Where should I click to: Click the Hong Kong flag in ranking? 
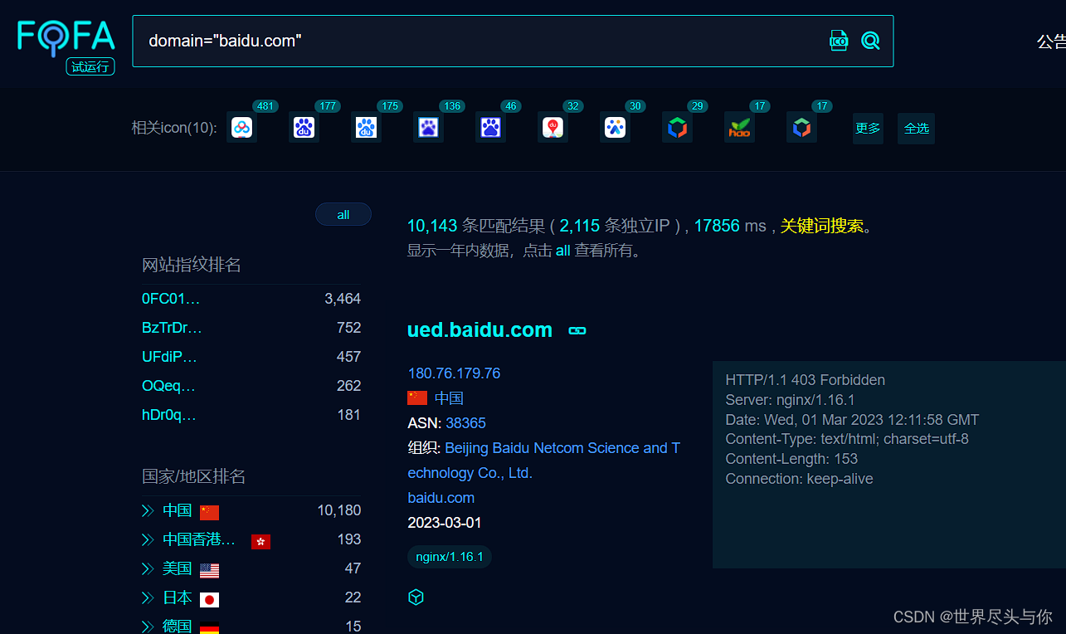(x=260, y=541)
